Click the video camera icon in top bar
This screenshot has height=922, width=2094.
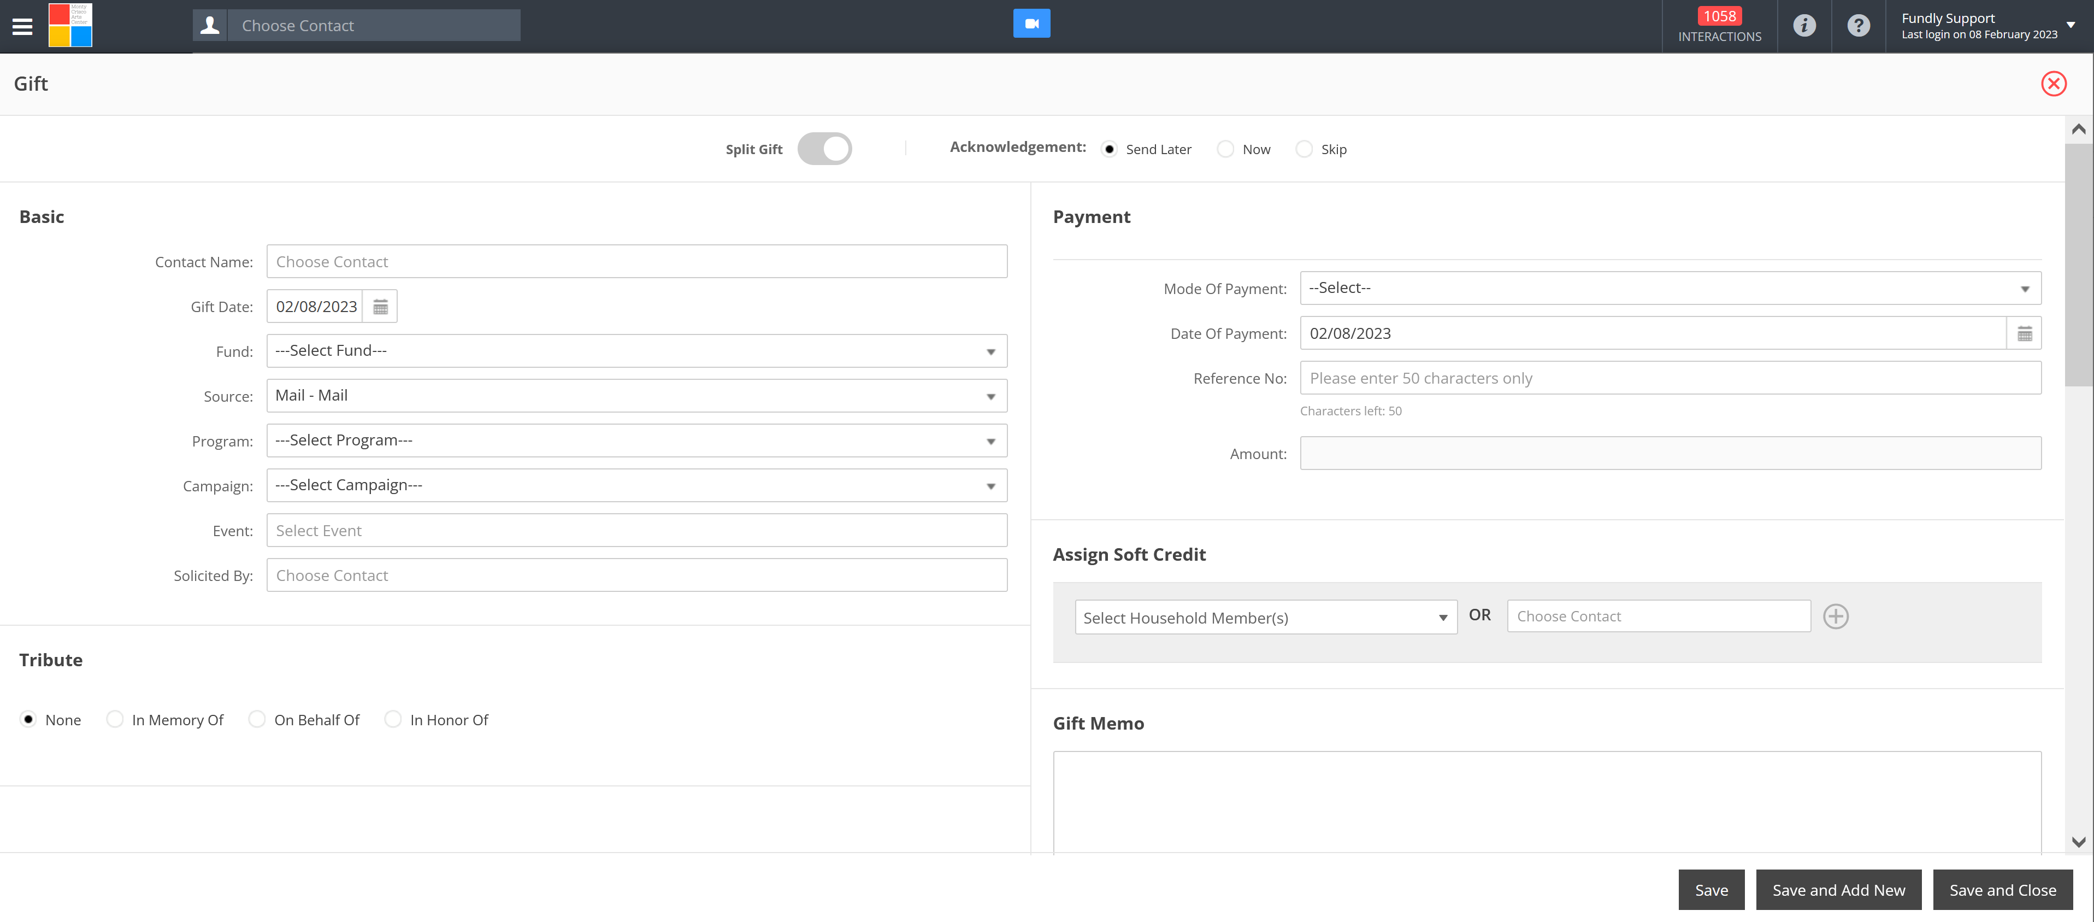[x=1031, y=23]
